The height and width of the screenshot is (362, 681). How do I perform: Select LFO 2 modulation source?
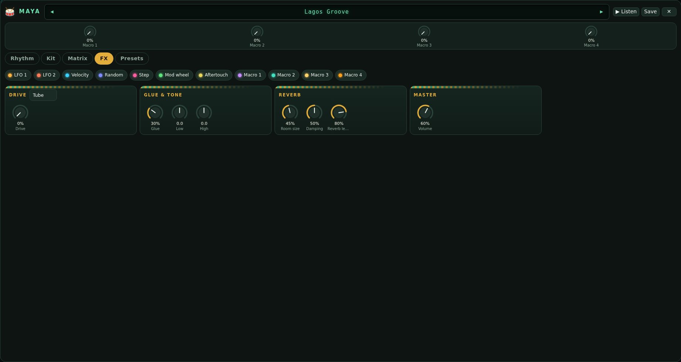coord(47,75)
